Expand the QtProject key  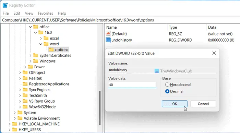point(20,73)
